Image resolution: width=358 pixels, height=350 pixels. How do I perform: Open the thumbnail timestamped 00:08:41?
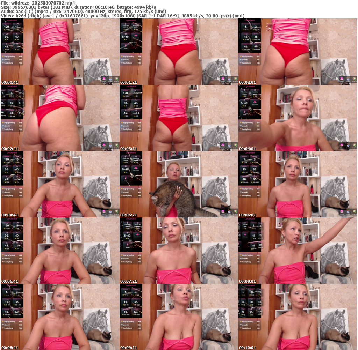click(60, 317)
